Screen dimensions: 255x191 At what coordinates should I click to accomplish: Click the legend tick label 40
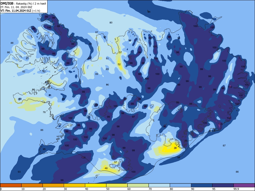point(86,189)
